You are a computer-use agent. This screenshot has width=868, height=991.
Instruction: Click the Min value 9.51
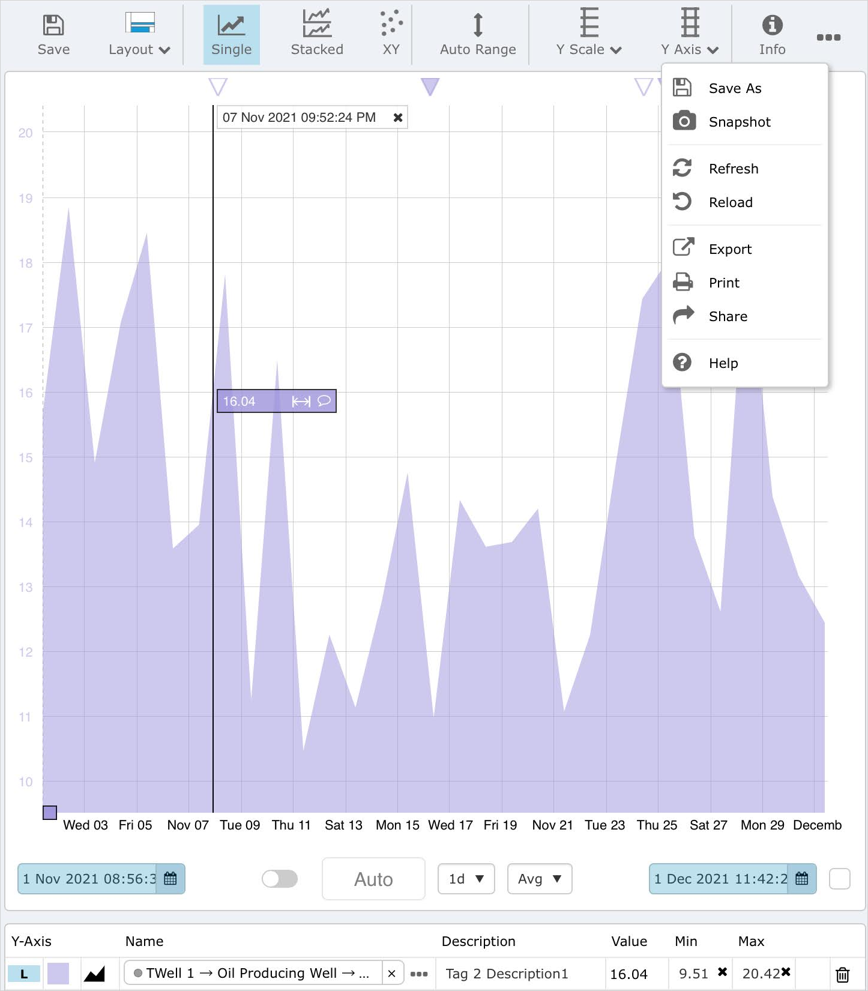[x=693, y=974]
